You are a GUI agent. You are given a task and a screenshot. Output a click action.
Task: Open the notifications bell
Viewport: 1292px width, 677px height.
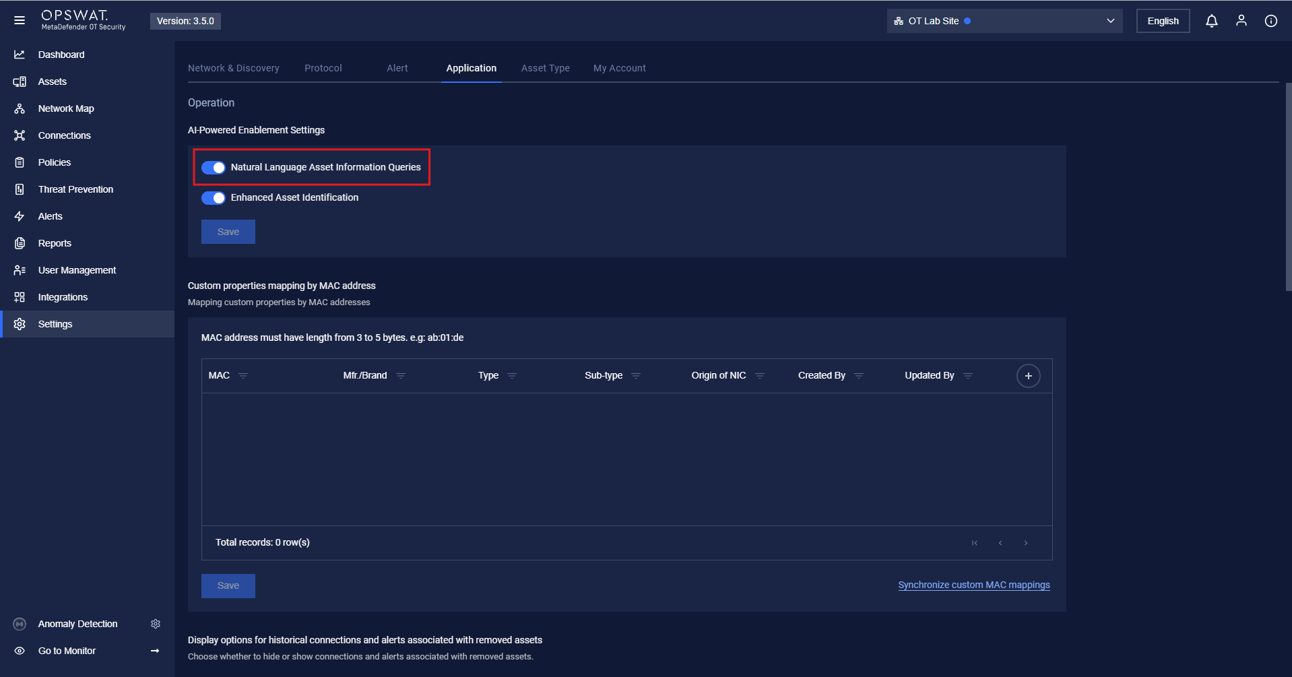point(1211,21)
